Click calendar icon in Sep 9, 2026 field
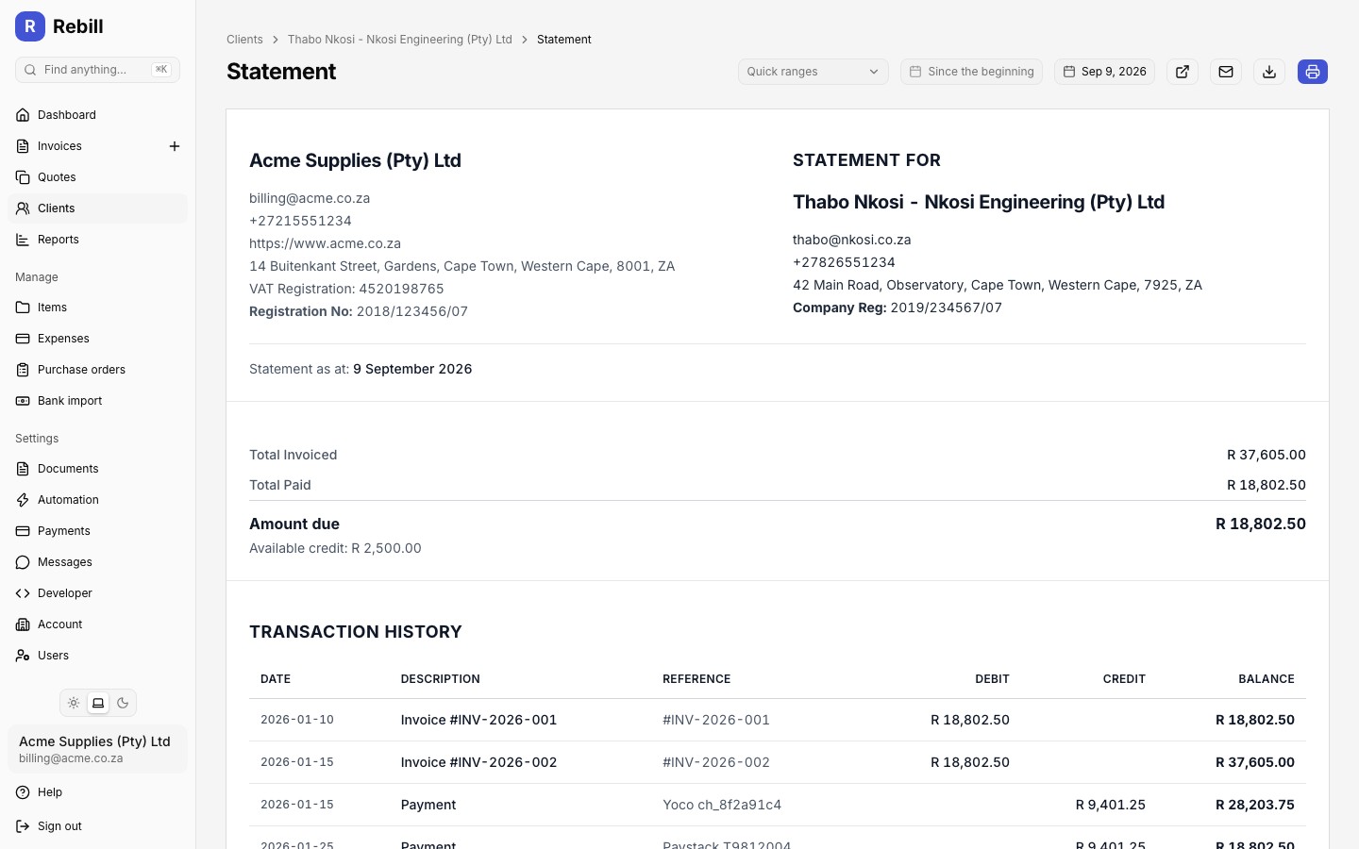1359x849 pixels. point(1069,72)
